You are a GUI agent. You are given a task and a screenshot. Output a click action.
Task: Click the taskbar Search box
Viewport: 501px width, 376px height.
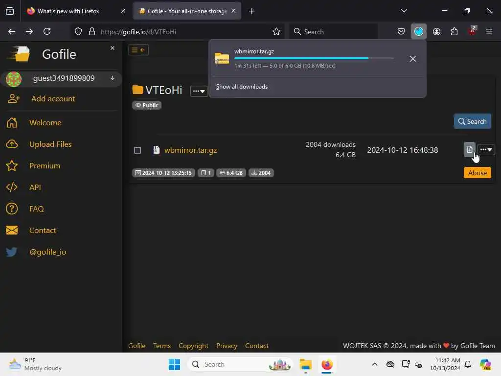pyautogui.click(x=240, y=364)
